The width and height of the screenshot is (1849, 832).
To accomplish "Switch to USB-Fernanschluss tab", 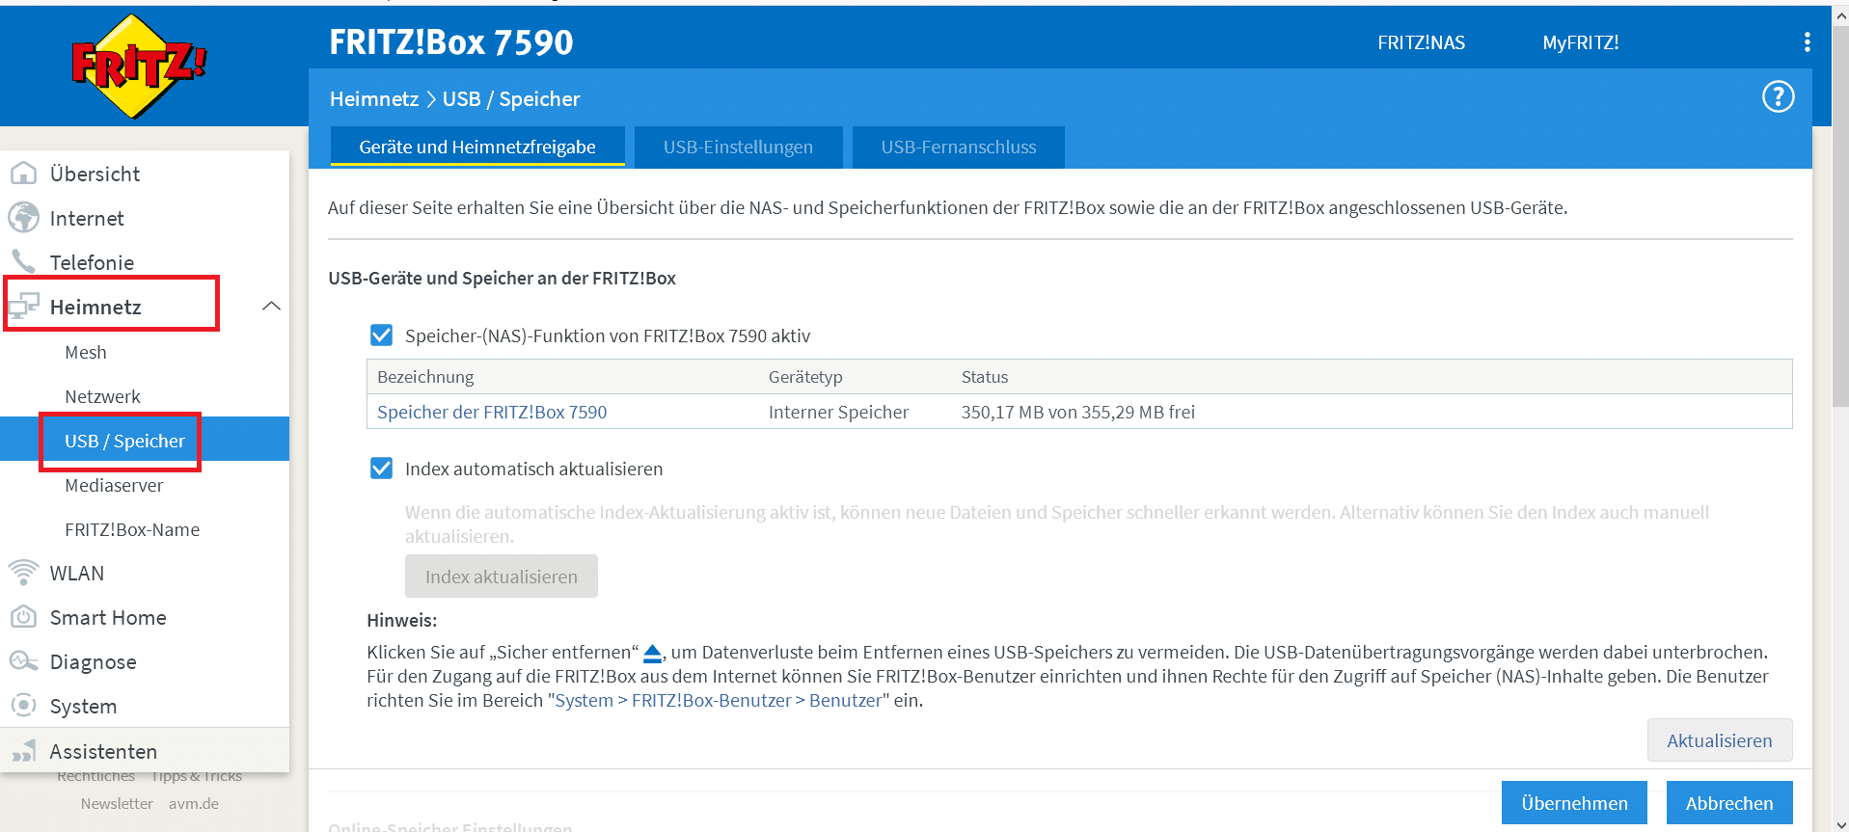I will 958,147.
